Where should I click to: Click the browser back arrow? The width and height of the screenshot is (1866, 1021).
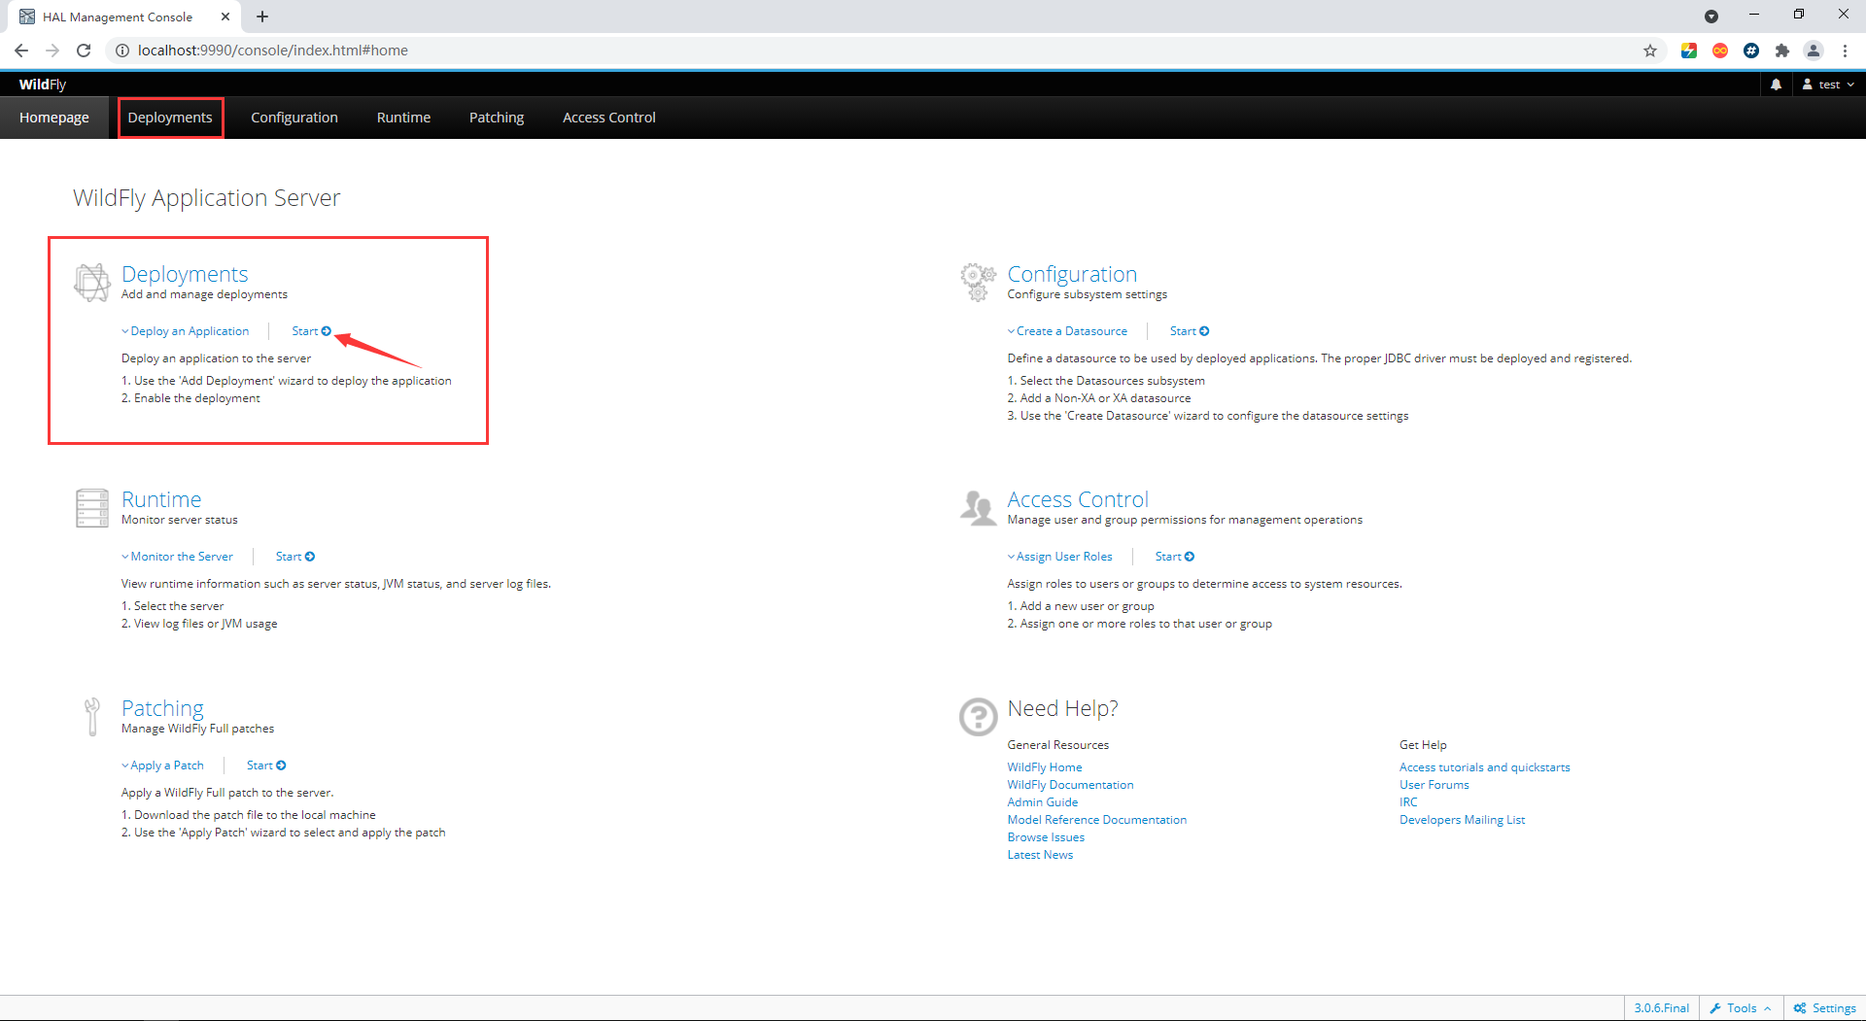tap(21, 51)
